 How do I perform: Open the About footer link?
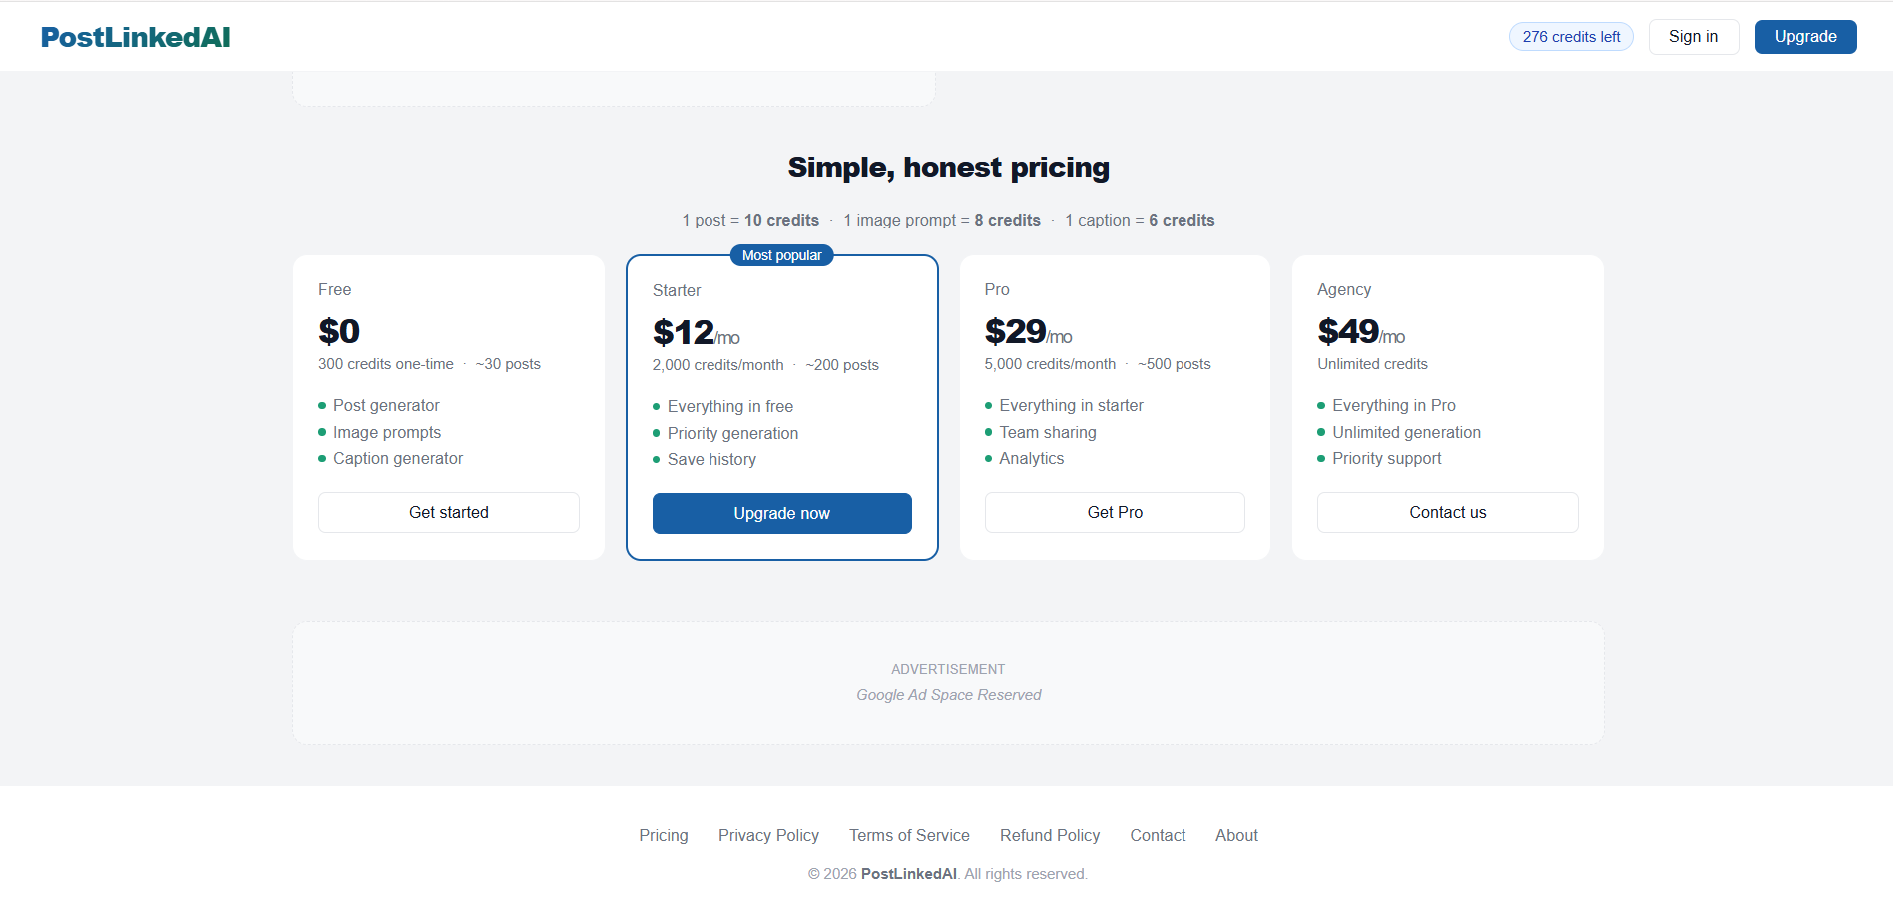(1236, 835)
